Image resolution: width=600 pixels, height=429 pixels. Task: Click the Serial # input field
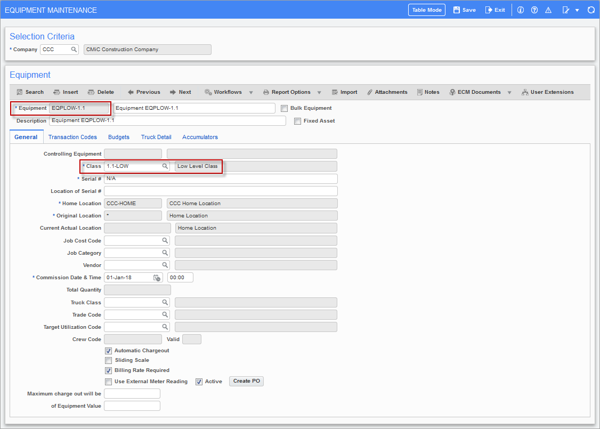pyautogui.click(x=221, y=179)
